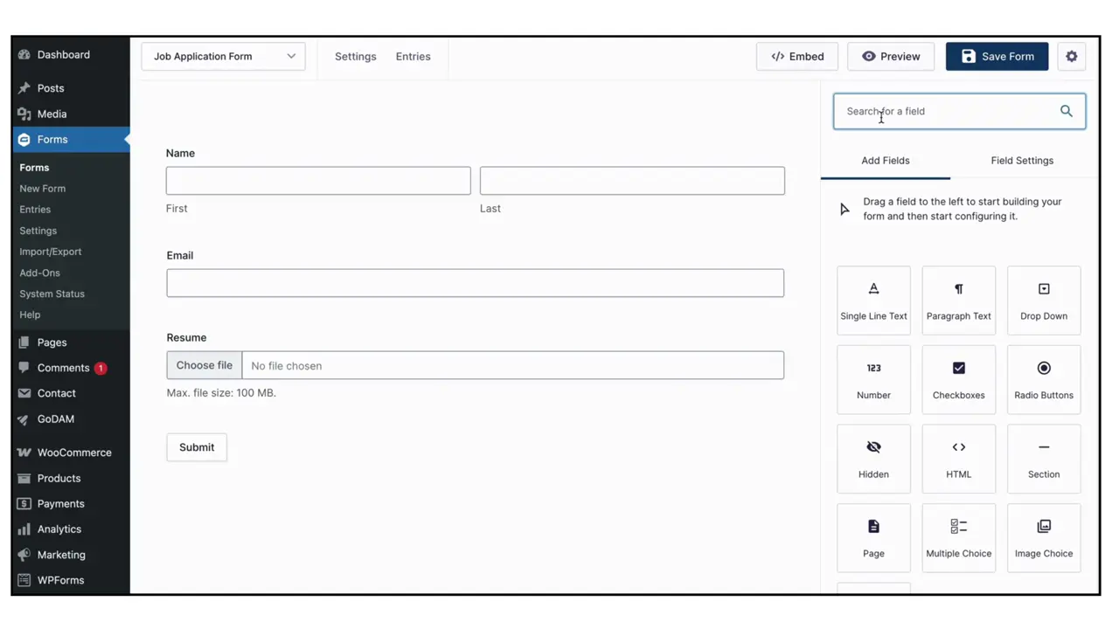1119x629 pixels.
Task: Click the First name input
Action: (x=318, y=181)
